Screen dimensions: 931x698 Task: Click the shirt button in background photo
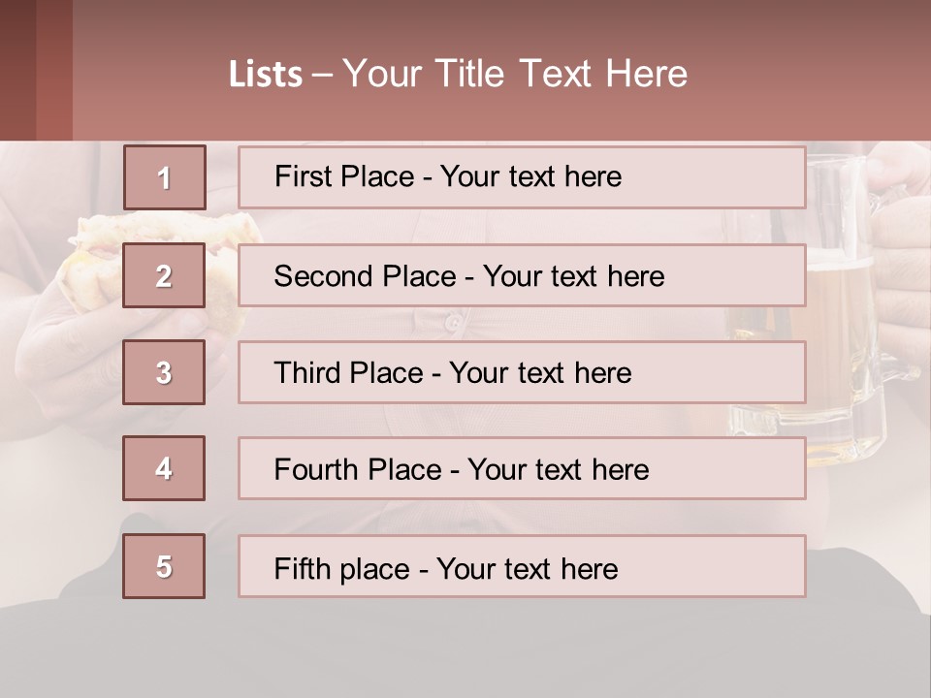(452, 321)
